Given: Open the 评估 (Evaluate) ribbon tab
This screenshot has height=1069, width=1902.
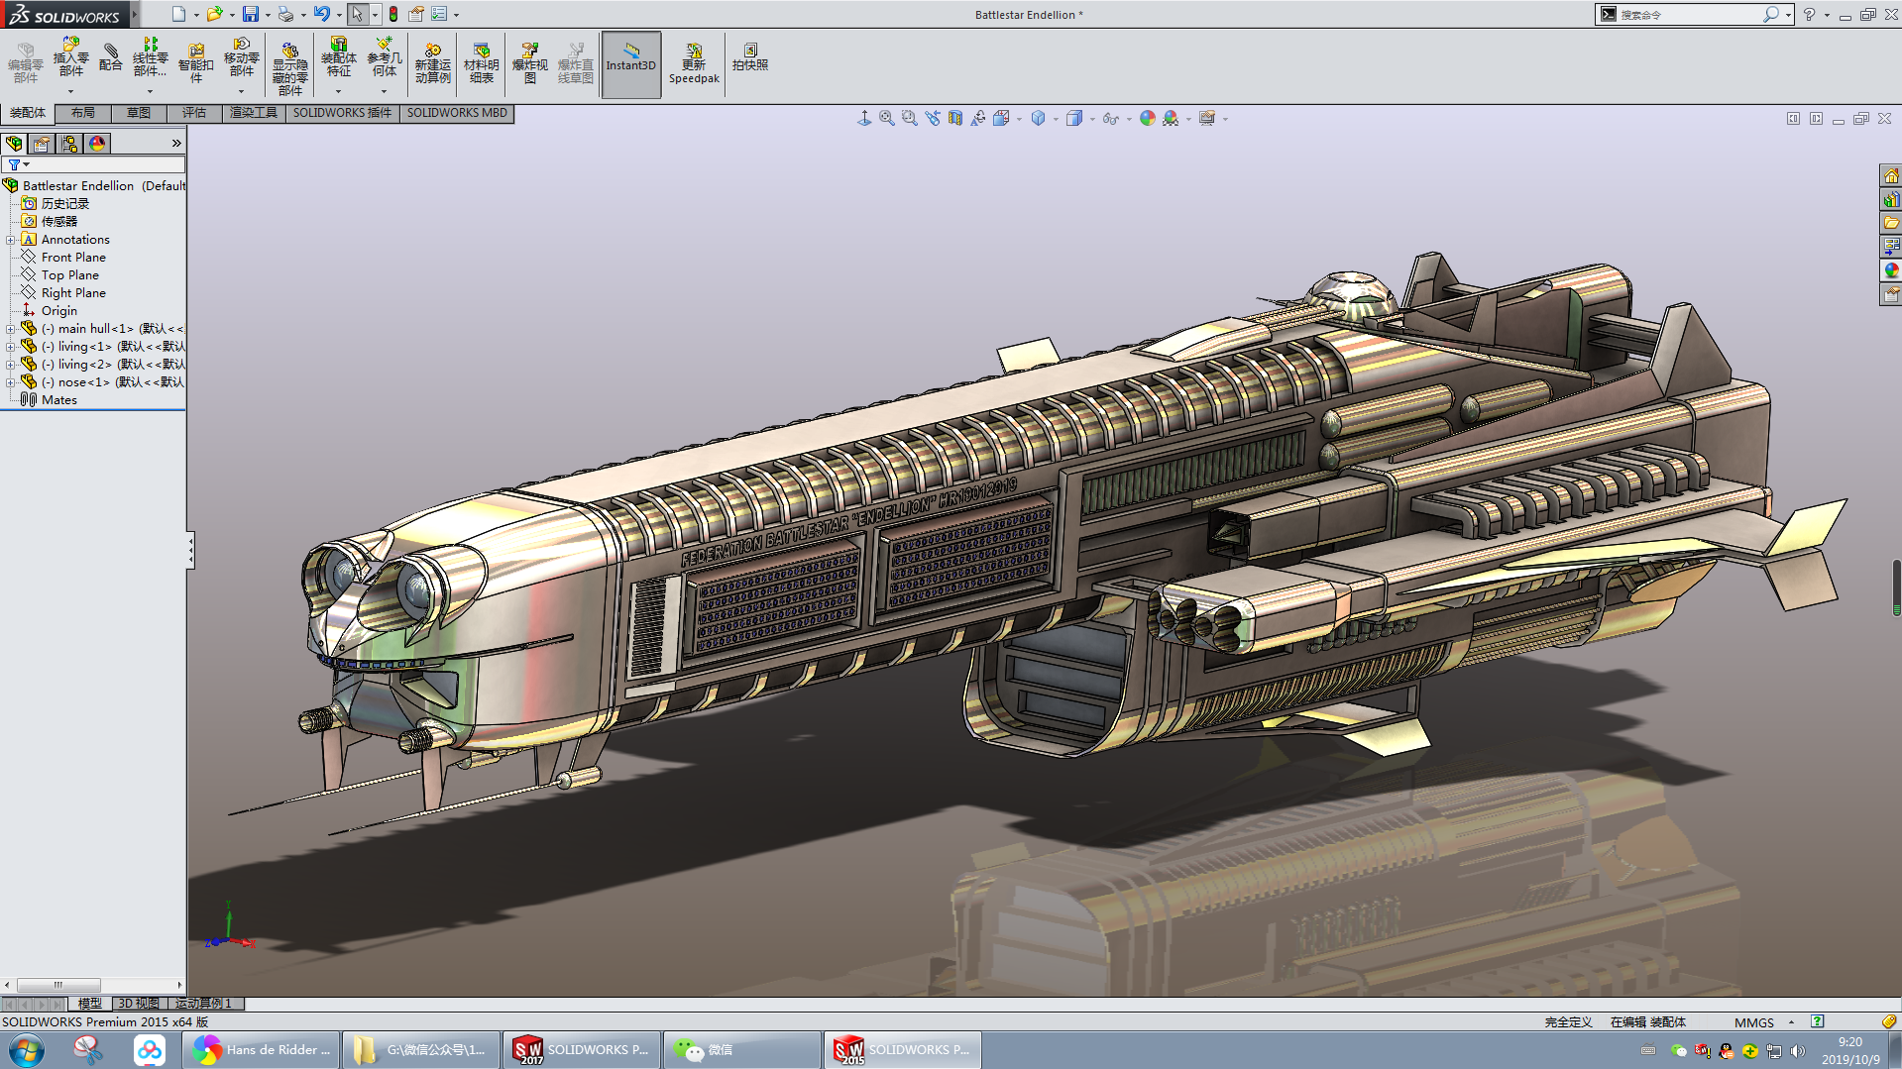Looking at the screenshot, I should point(194,113).
